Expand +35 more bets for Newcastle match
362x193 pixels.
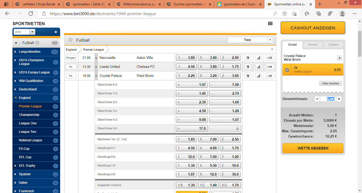click(270, 58)
